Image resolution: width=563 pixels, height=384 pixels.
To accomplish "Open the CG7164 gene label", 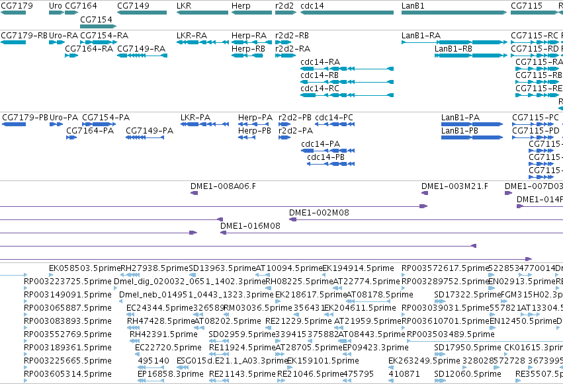I will (81, 6).
